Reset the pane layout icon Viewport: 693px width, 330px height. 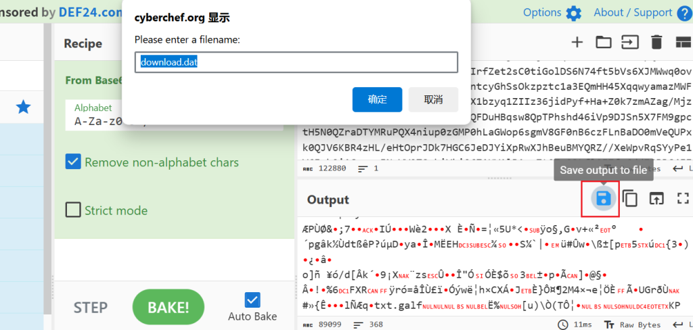coord(682,43)
